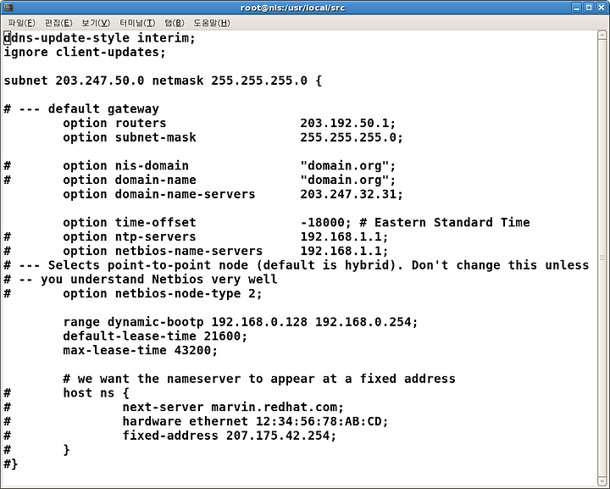Click the scrollbar down arrow
The height and width of the screenshot is (489, 610).
[602, 481]
